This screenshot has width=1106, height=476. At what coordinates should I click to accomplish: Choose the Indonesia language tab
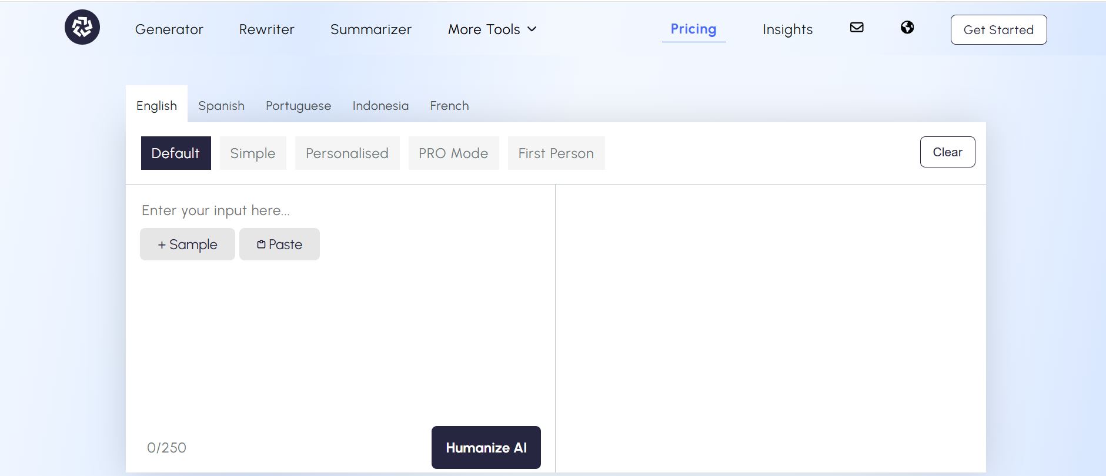[380, 106]
